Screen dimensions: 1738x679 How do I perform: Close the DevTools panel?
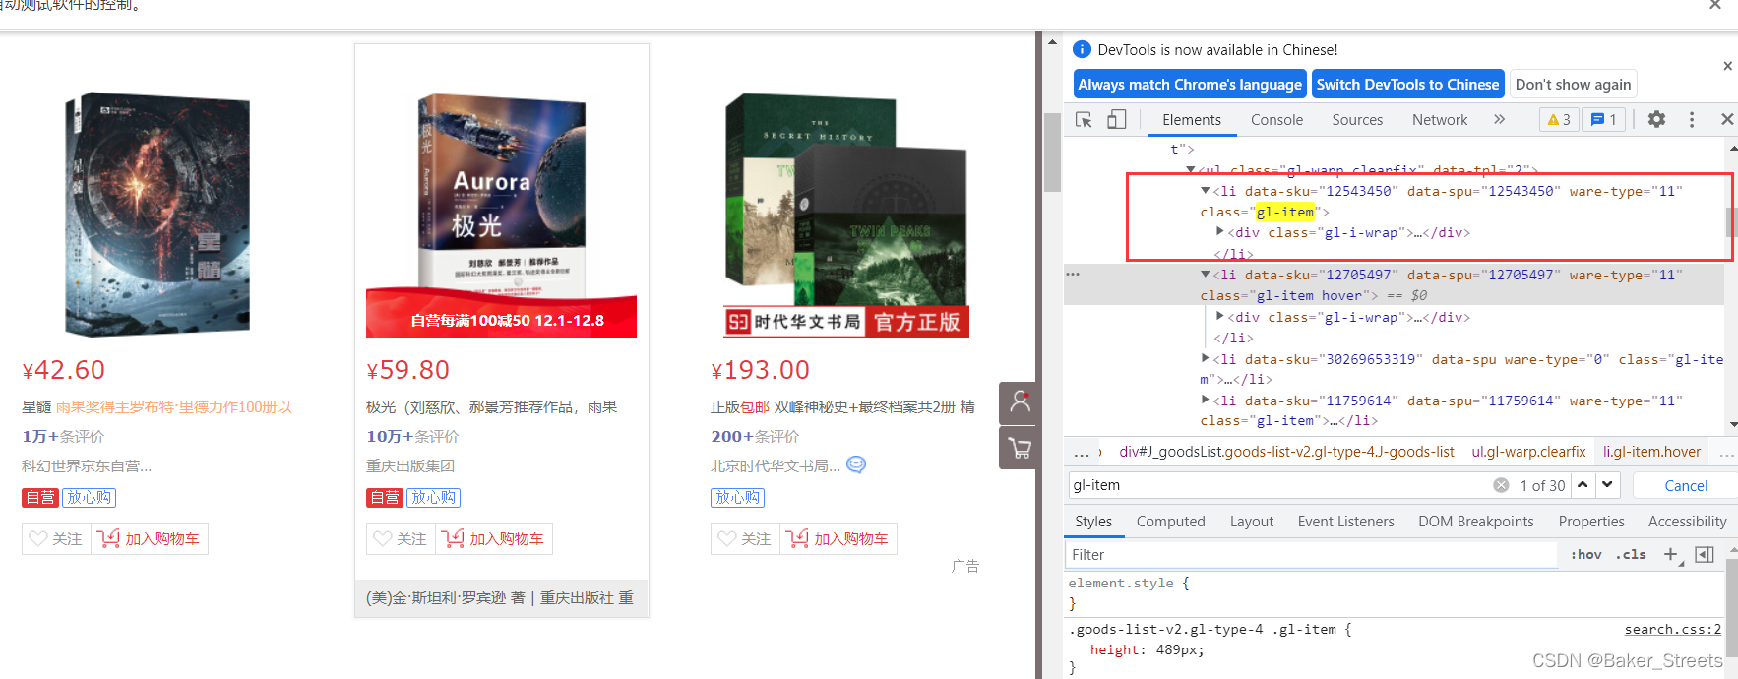[x=1726, y=119]
